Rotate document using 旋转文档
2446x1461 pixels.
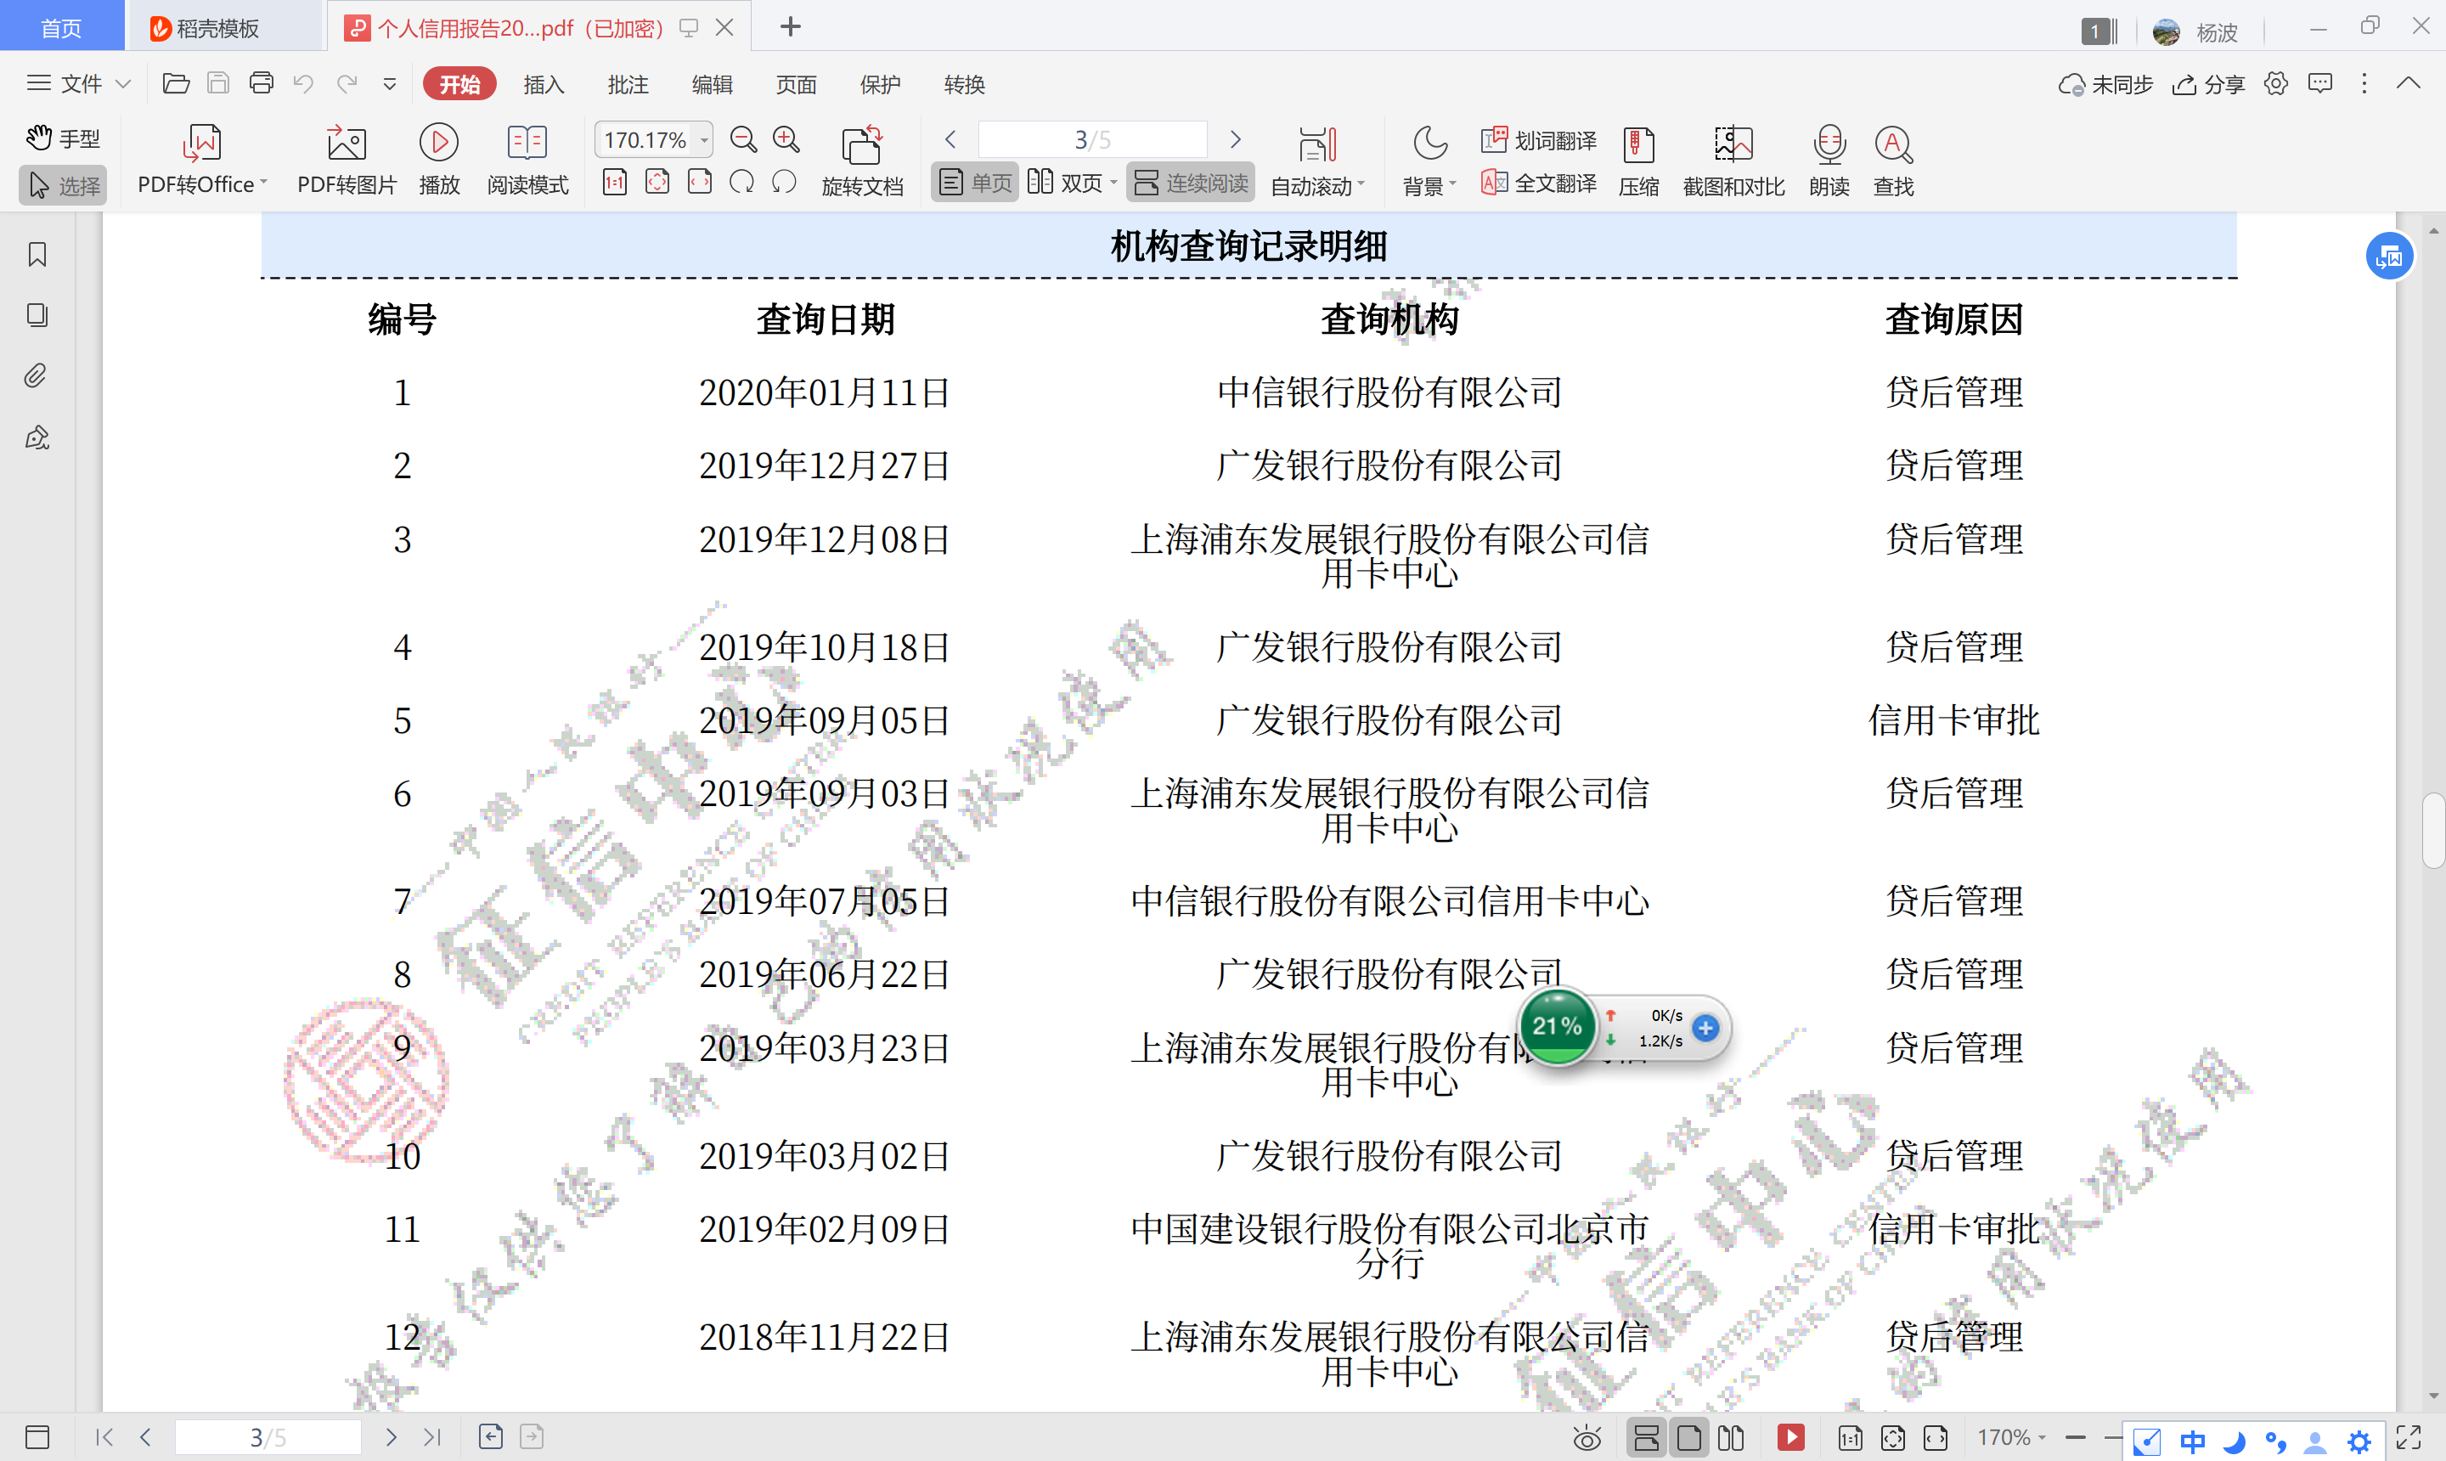point(862,161)
